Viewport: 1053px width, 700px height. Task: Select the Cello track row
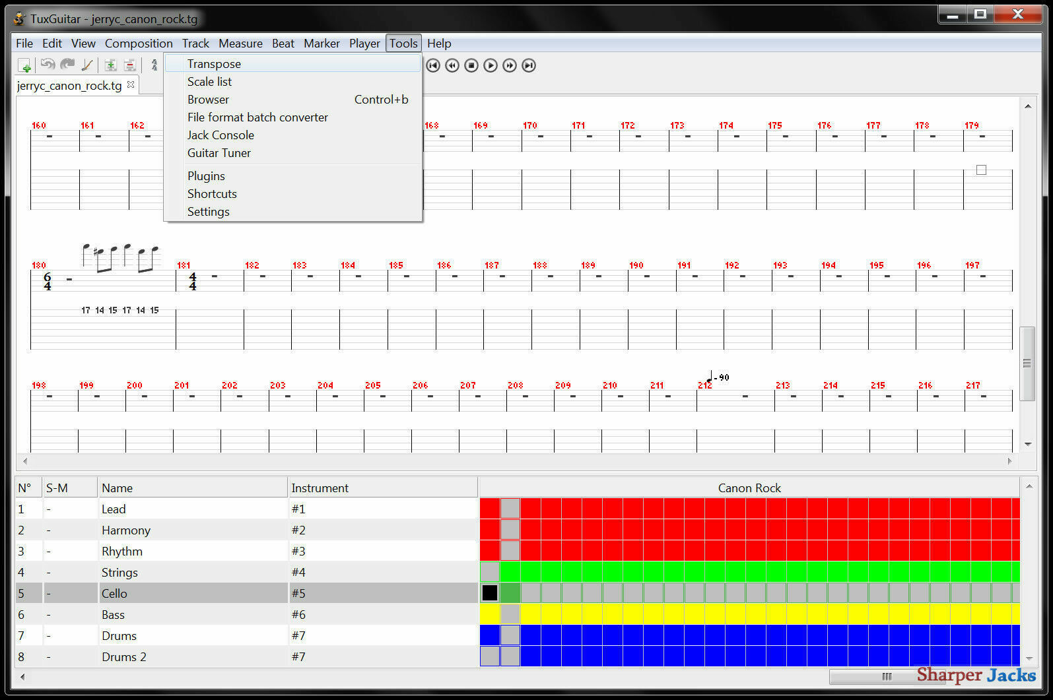[246, 593]
